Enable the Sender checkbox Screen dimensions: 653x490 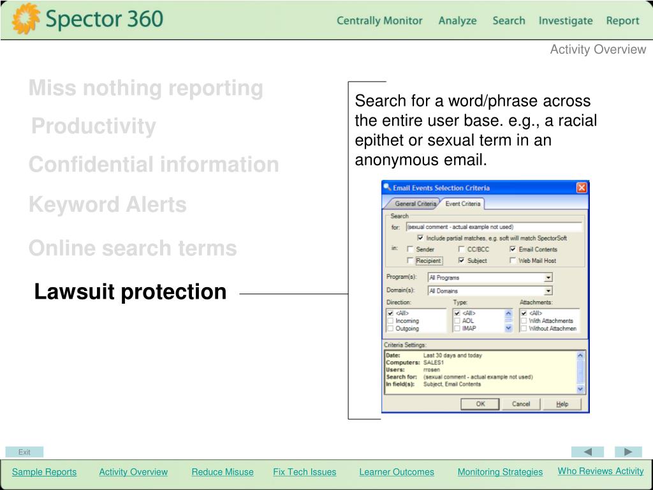click(410, 249)
